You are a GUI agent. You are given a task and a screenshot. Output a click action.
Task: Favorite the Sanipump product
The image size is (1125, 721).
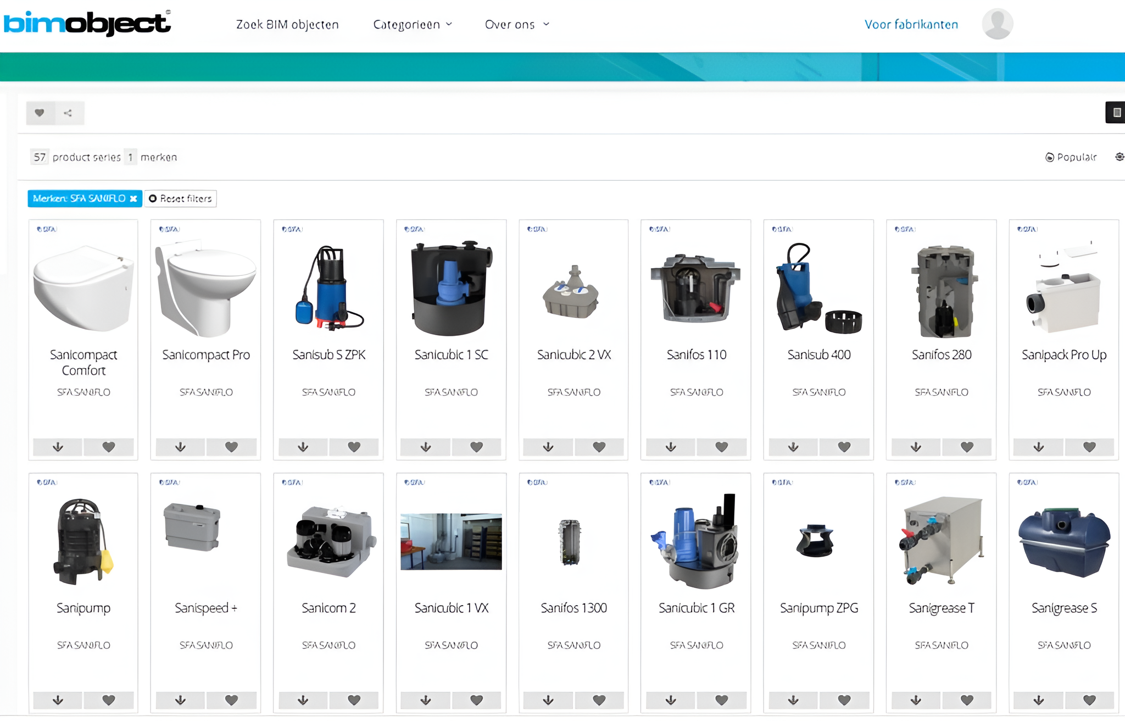(x=109, y=700)
